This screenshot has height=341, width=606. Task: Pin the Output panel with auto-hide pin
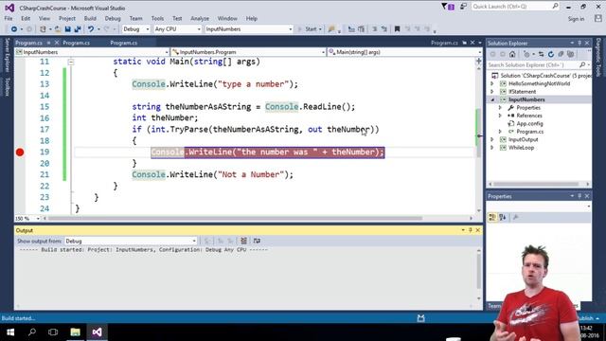(471, 230)
